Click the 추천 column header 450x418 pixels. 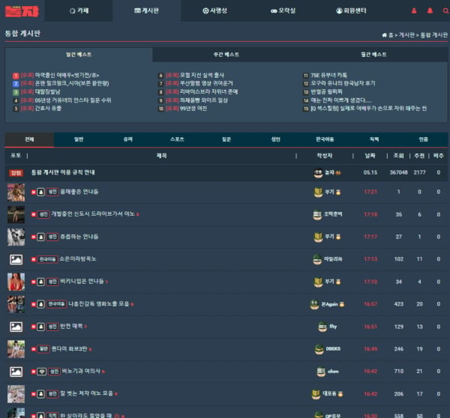(419, 156)
